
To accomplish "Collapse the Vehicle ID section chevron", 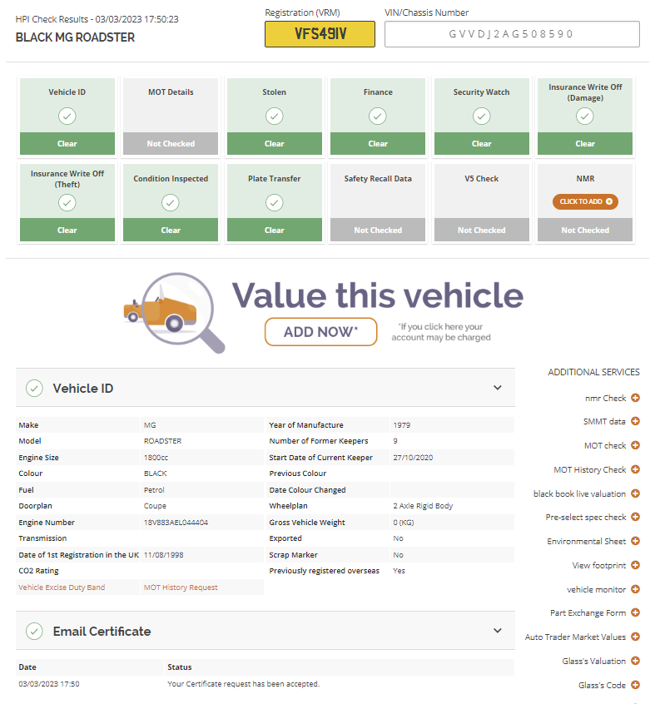I will coord(498,388).
